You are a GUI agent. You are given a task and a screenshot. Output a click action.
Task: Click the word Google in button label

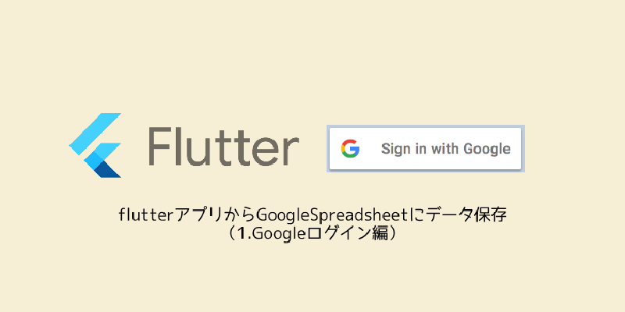click(488, 148)
